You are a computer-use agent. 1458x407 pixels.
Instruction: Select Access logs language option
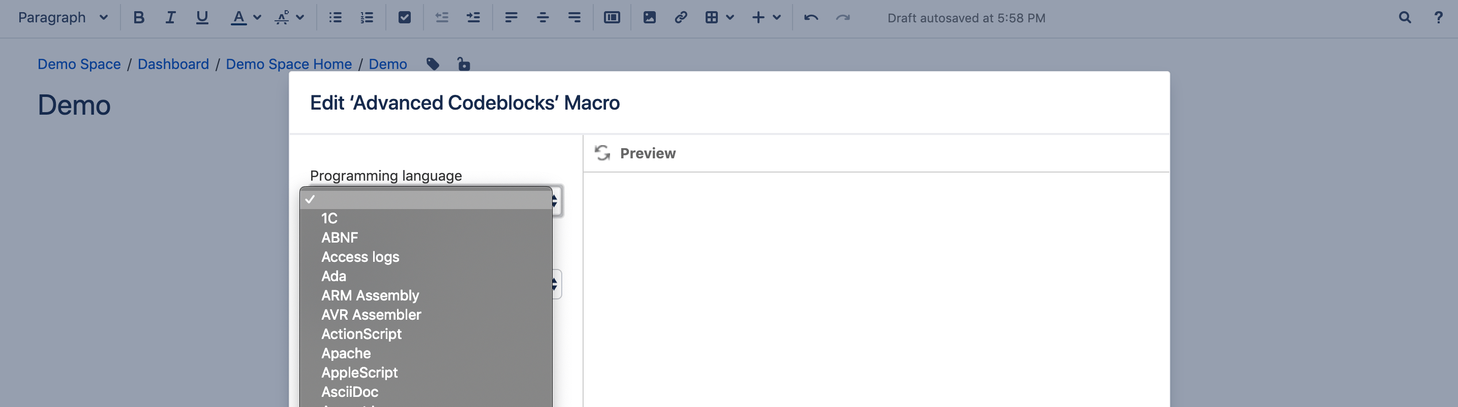(x=426, y=257)
